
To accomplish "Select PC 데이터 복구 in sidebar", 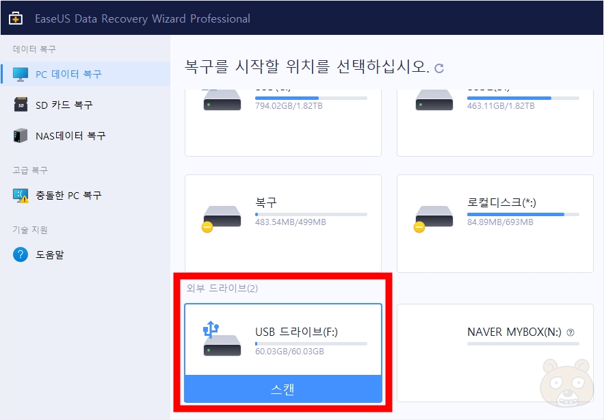I will 86,74.
